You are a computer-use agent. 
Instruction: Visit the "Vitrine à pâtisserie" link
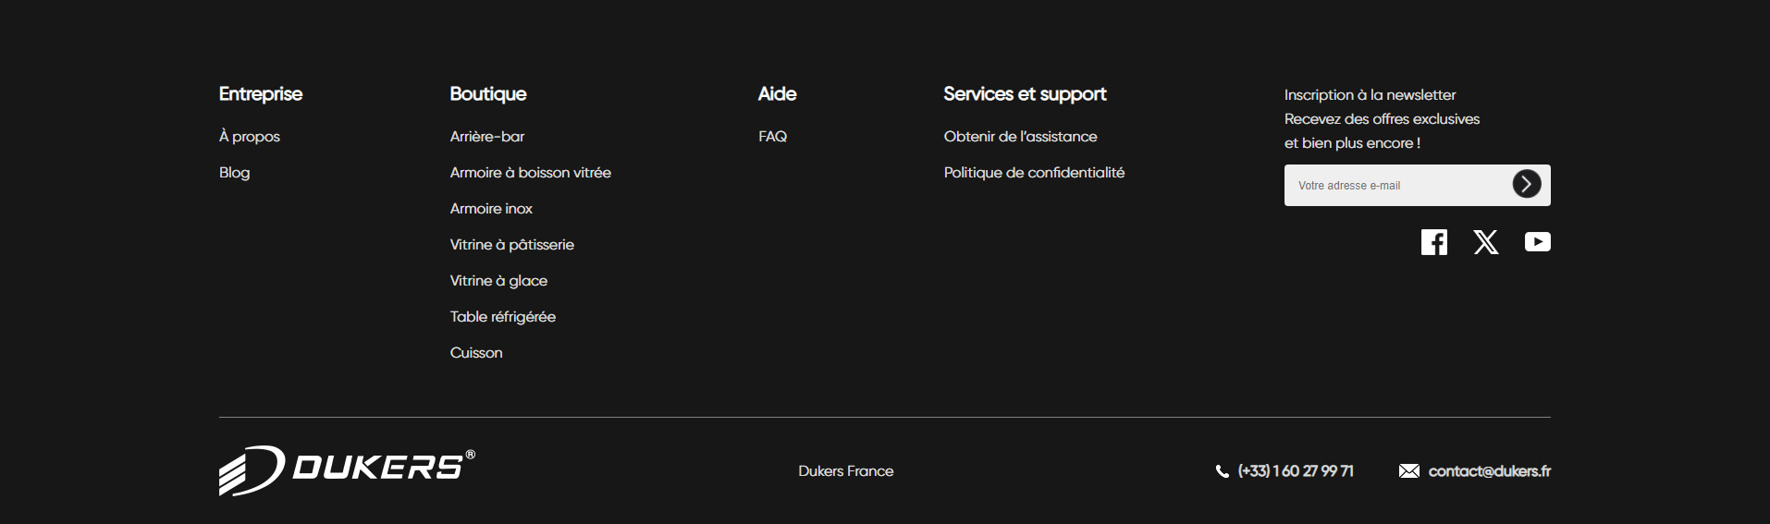(511, 245)
